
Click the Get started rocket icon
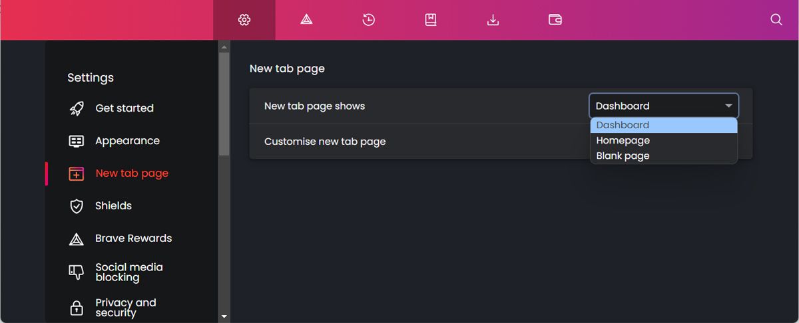pyautogui.click(x=77, y=108)
